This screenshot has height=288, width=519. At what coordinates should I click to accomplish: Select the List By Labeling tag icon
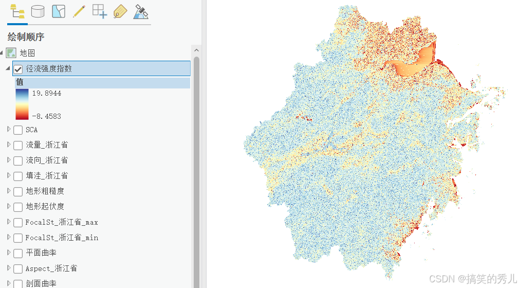coord(120,12)
